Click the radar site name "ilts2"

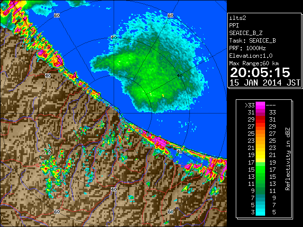click(238, 18)
